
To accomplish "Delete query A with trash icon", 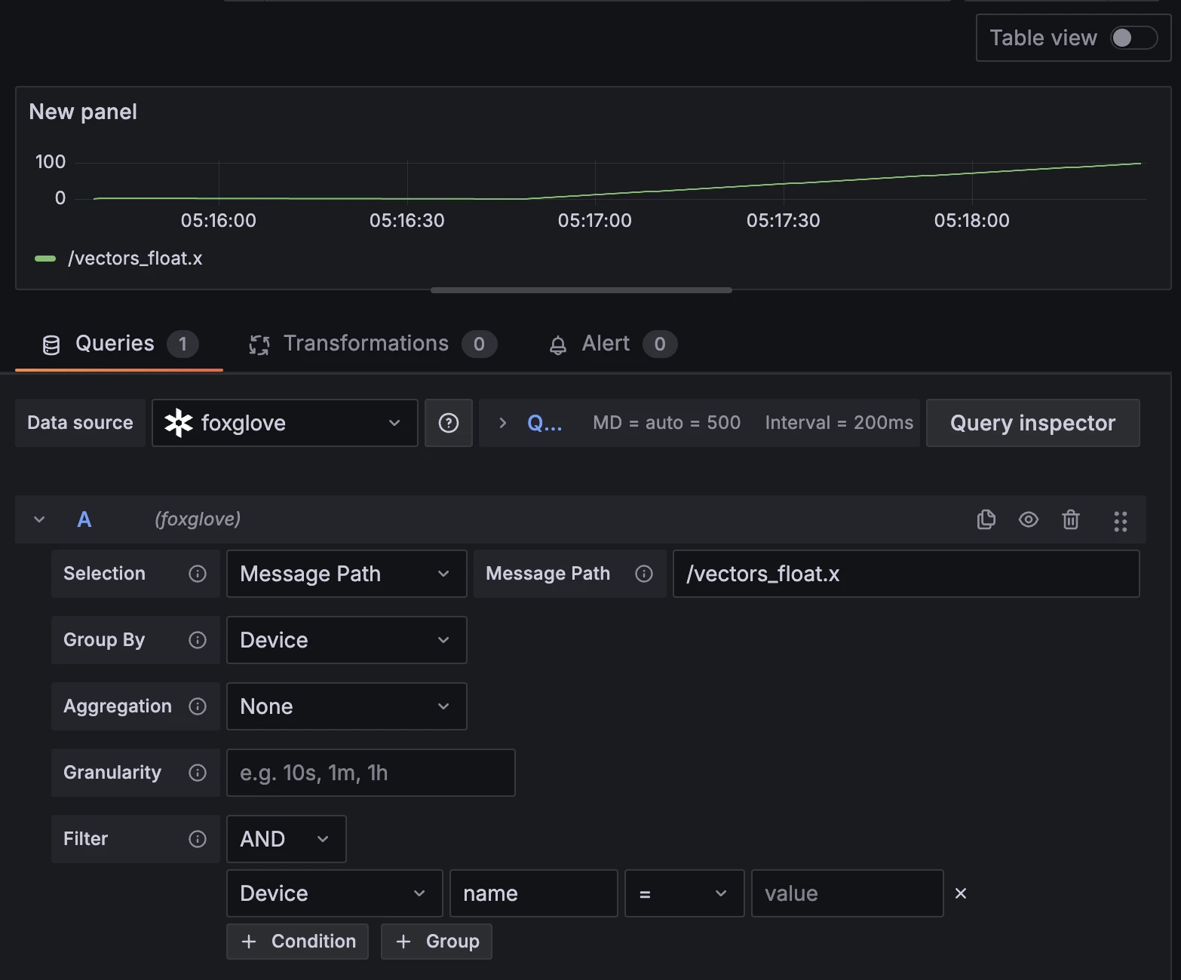I will click(x=1071, y=519).
